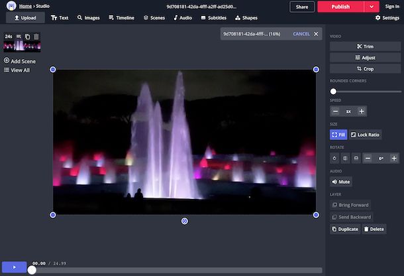Open the Adjust video settings

(365, 58)
